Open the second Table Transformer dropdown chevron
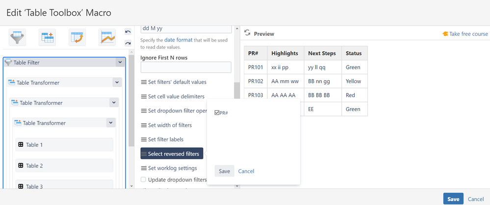 [114, 103]
